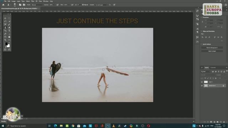Screen dimensions: 228x128
Task: Select the Type tool
Action: [9, 31]
